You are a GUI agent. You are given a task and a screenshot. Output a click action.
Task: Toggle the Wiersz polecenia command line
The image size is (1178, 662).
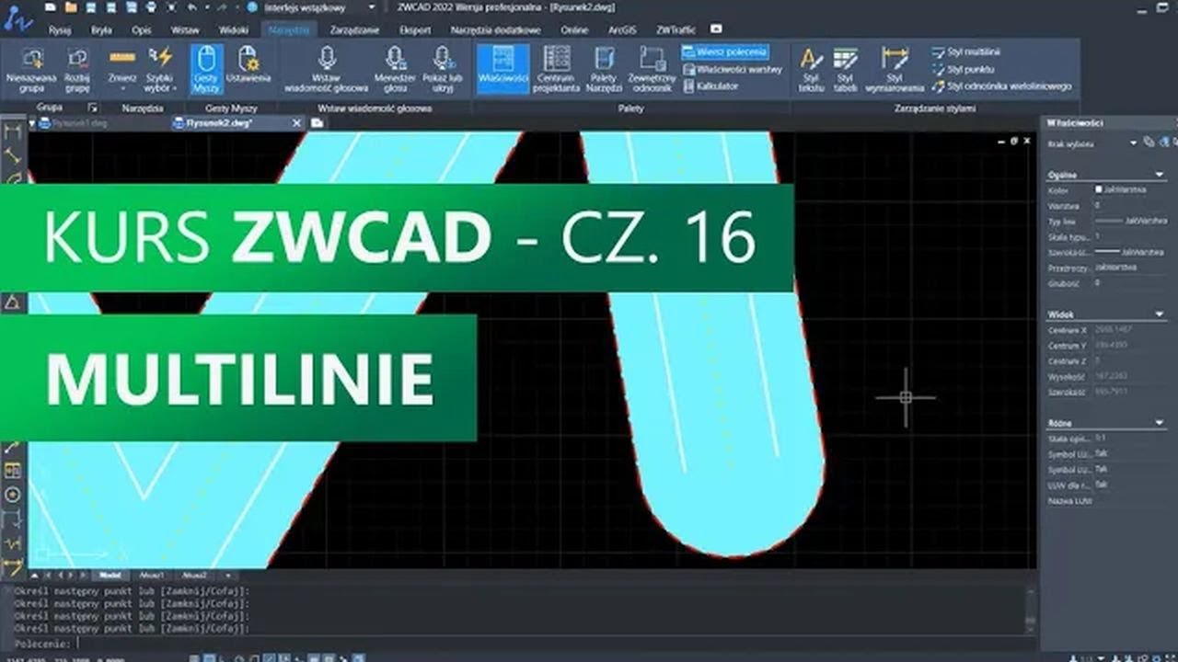coord(725,52)
